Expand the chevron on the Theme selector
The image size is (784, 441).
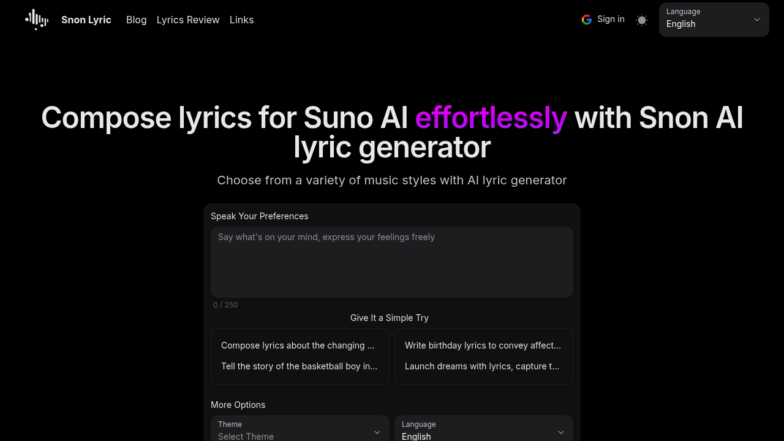377,432
